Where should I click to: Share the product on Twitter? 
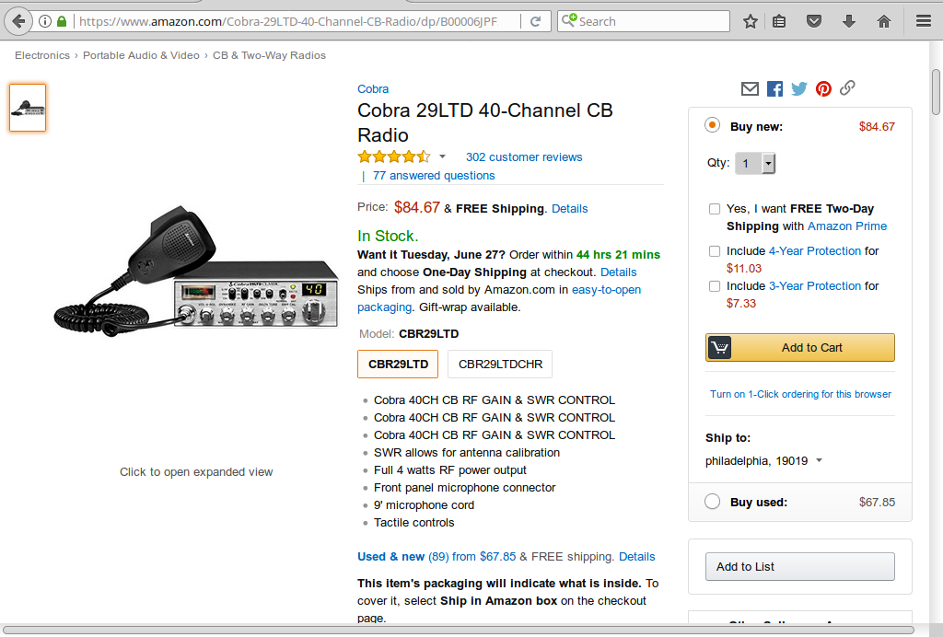(x=798, y=88)
